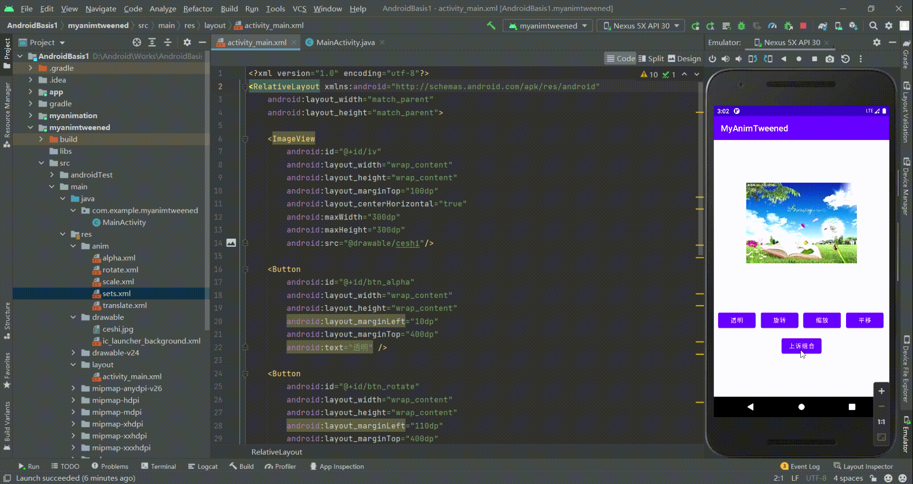Toggle emulator 1:1 zoom button
Viewport: 913px width, 484px height.
pos(881,422)
